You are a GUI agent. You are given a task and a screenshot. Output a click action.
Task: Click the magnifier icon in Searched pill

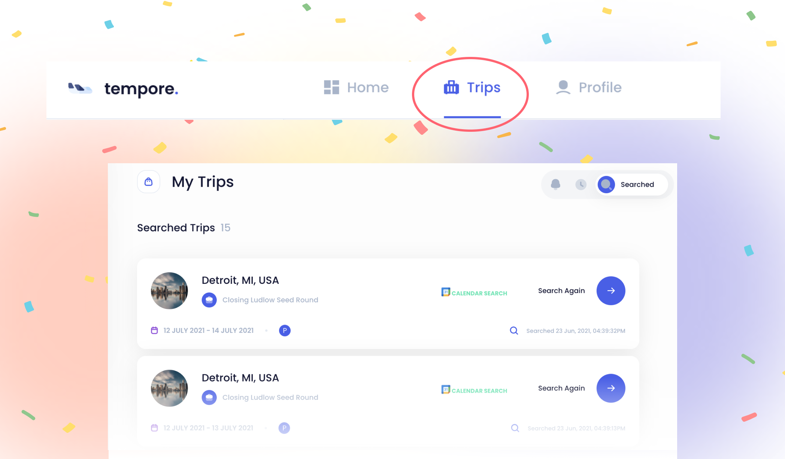tap(606, 185)
